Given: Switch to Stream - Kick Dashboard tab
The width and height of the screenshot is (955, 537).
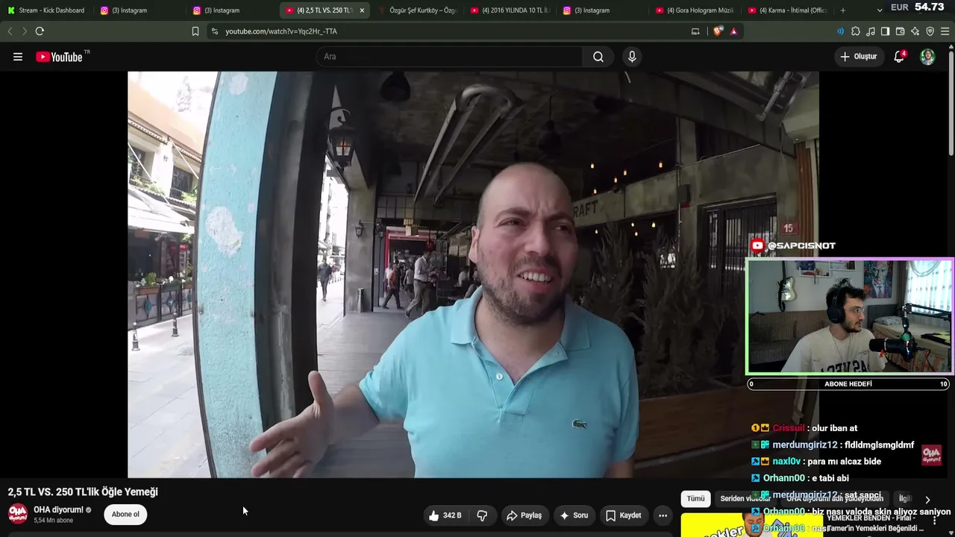Looking at the screenshot, I should tap(47, 10).
